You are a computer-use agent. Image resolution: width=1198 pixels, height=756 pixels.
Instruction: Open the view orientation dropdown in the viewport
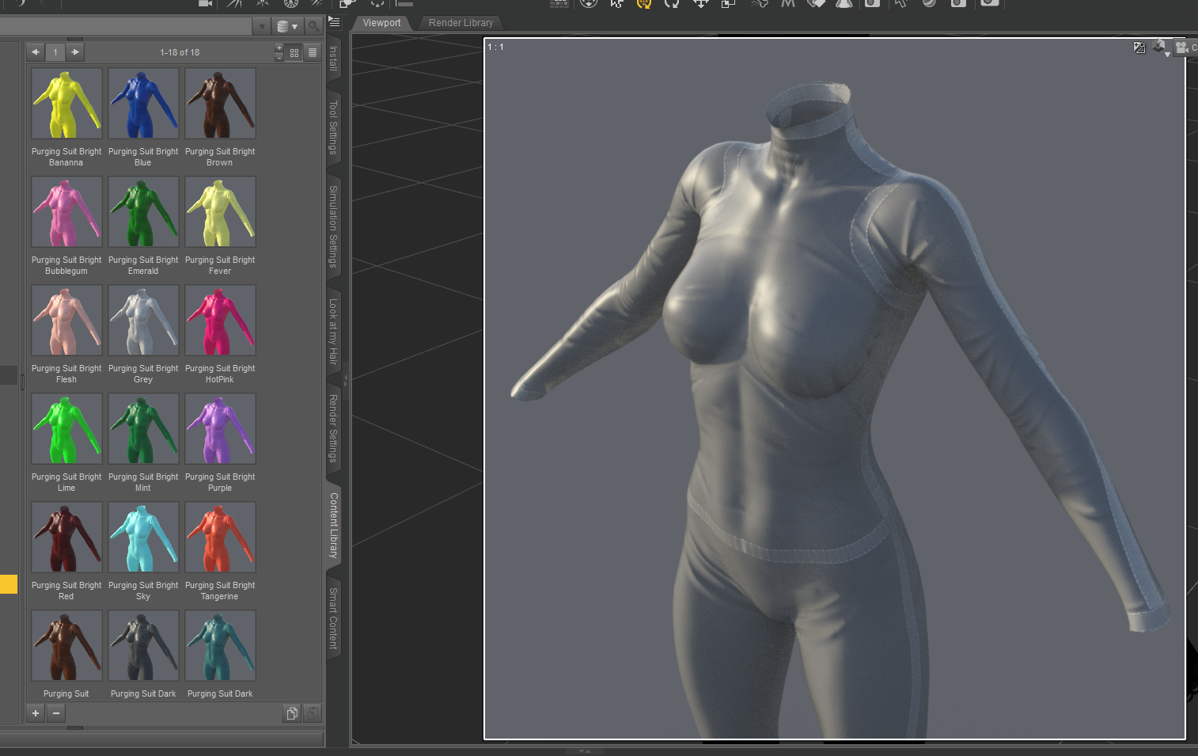(x=1167, y=53)
